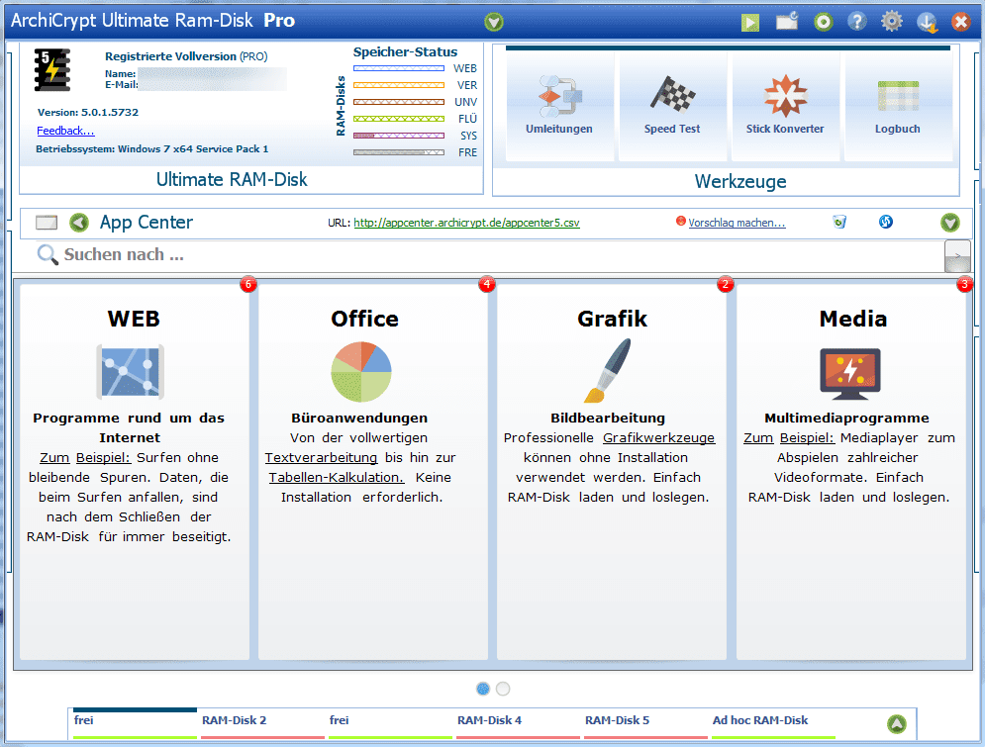985x747 pixels.
Task: Click the Grafikwerkzeuge link
Action: (659, 438)
